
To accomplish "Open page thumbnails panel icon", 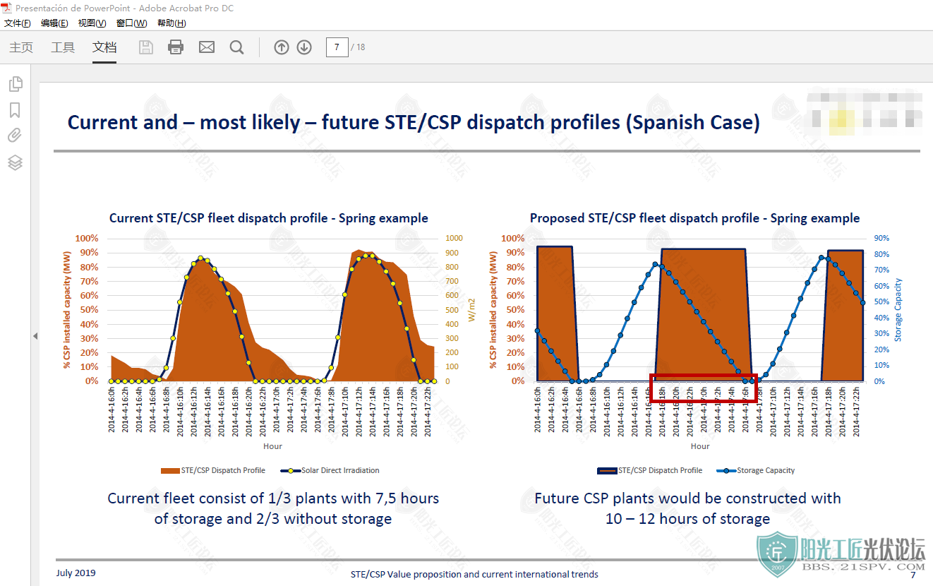I will 16,84.
